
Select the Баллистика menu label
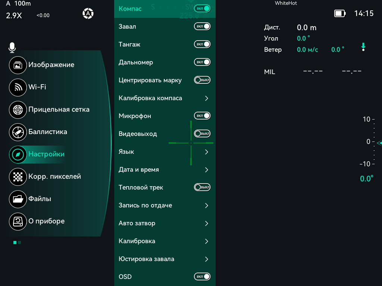[48, 132]
